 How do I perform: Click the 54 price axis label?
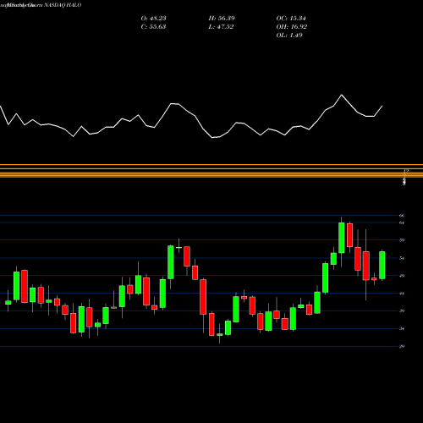[x=402, y=258]
